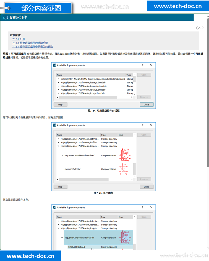Click the vertical scrollbar thumb in the second dialog list

(x=134, y=169)
